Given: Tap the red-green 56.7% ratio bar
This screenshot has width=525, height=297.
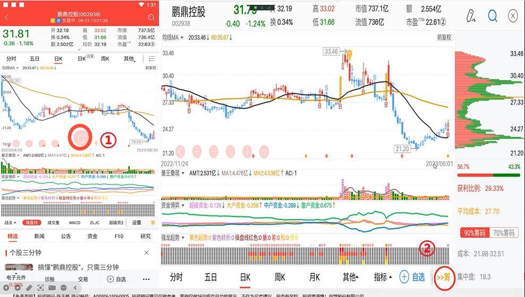Looking at the screenshot, I should point(489,175).
